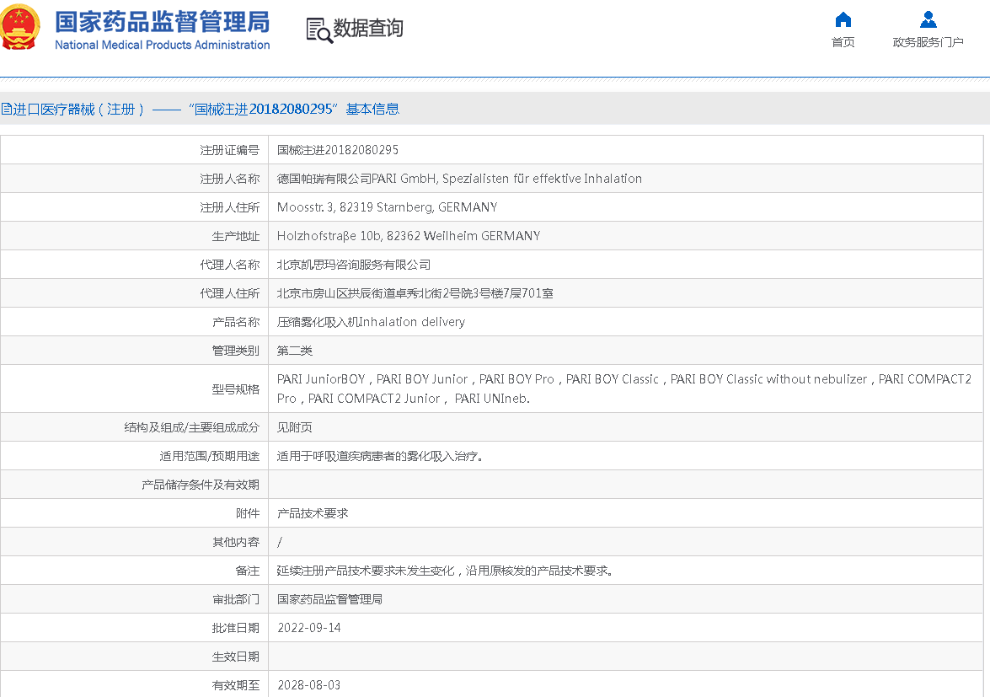Click the 附件 row label
This screenshot has height=697, width=990.
248,513
